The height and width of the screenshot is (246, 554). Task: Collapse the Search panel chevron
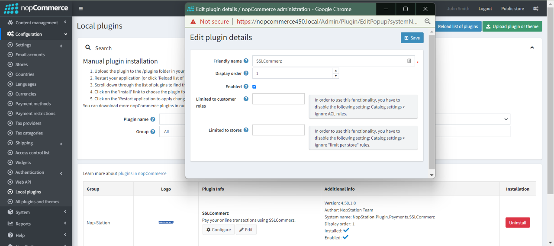[532, 48]
